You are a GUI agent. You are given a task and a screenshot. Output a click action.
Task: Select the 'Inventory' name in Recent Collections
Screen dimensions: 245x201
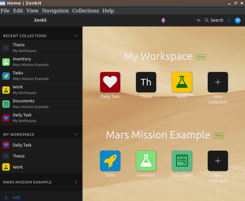(22, 59)
